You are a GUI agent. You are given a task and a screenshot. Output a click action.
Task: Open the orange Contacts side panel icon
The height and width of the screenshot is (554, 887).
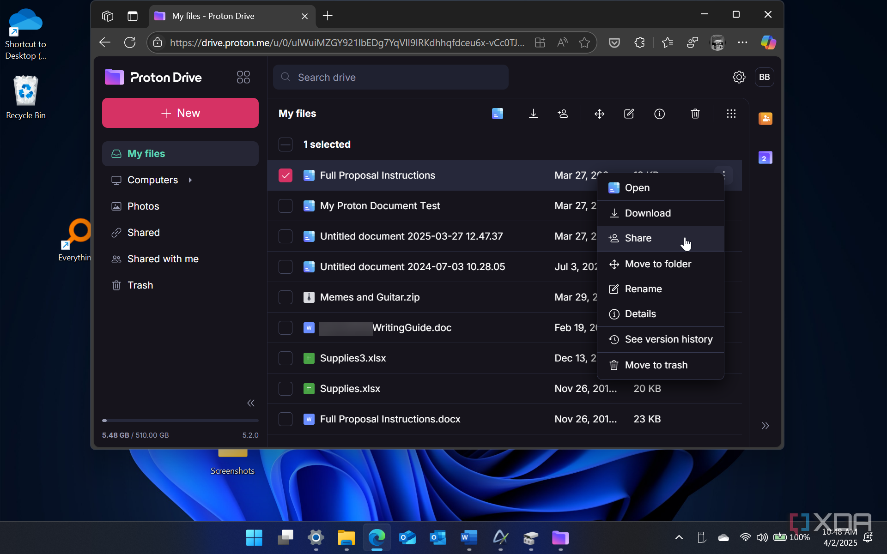click(765, 119)
